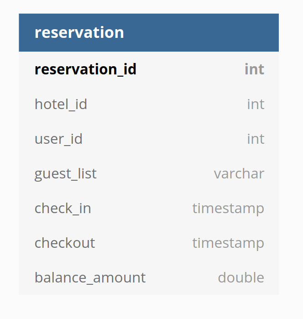Click blank middle of checkout row
Viewport: 303px width, 319px height.
pyautogui.click(x=142, y=243)
